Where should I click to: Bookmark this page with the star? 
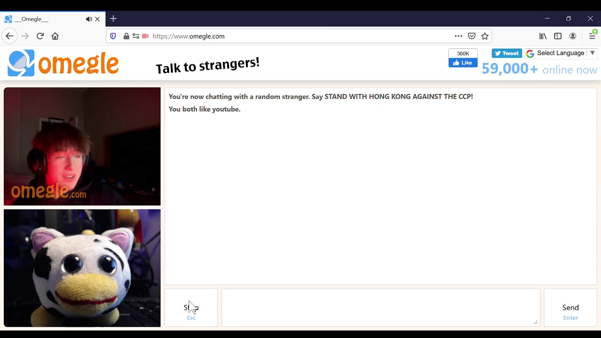(x=485, y=36)
